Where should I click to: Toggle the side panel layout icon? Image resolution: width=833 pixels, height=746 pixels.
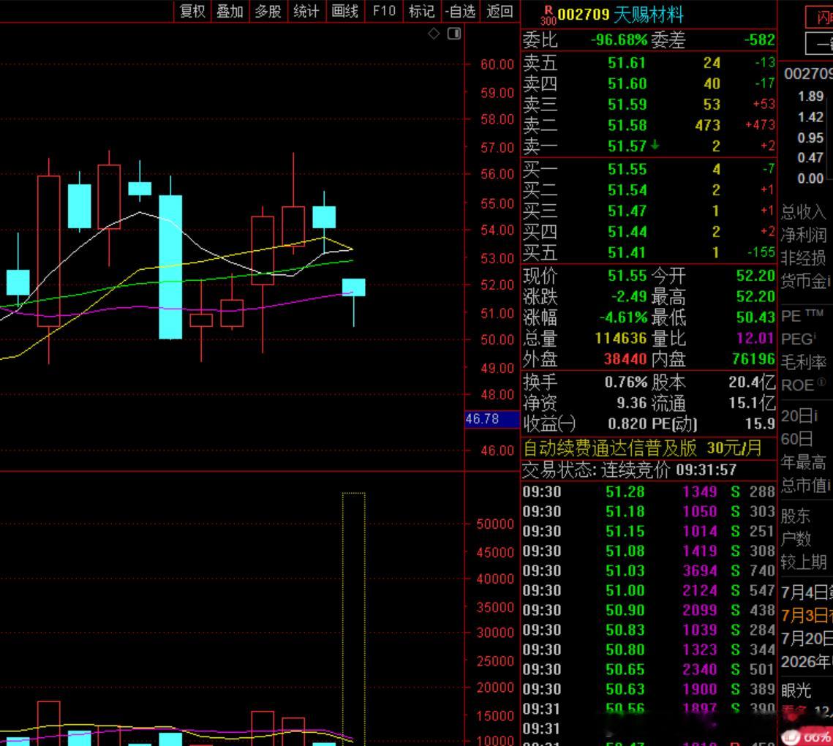pyautogui.click(x=454, y=34)
